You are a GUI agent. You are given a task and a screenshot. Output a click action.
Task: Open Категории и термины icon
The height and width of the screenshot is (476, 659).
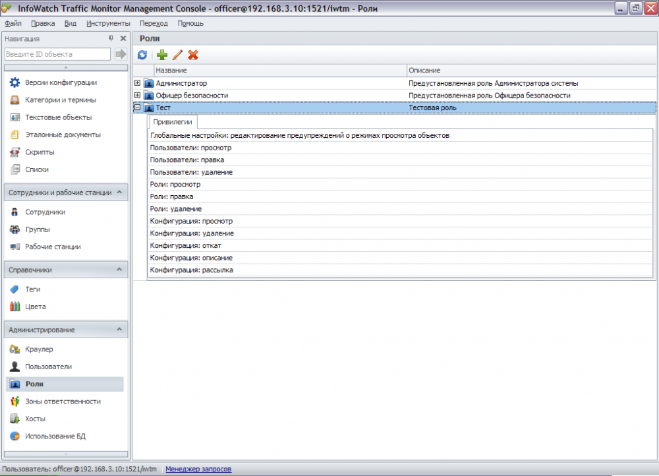pyautogui.click(x=14, y=100)
